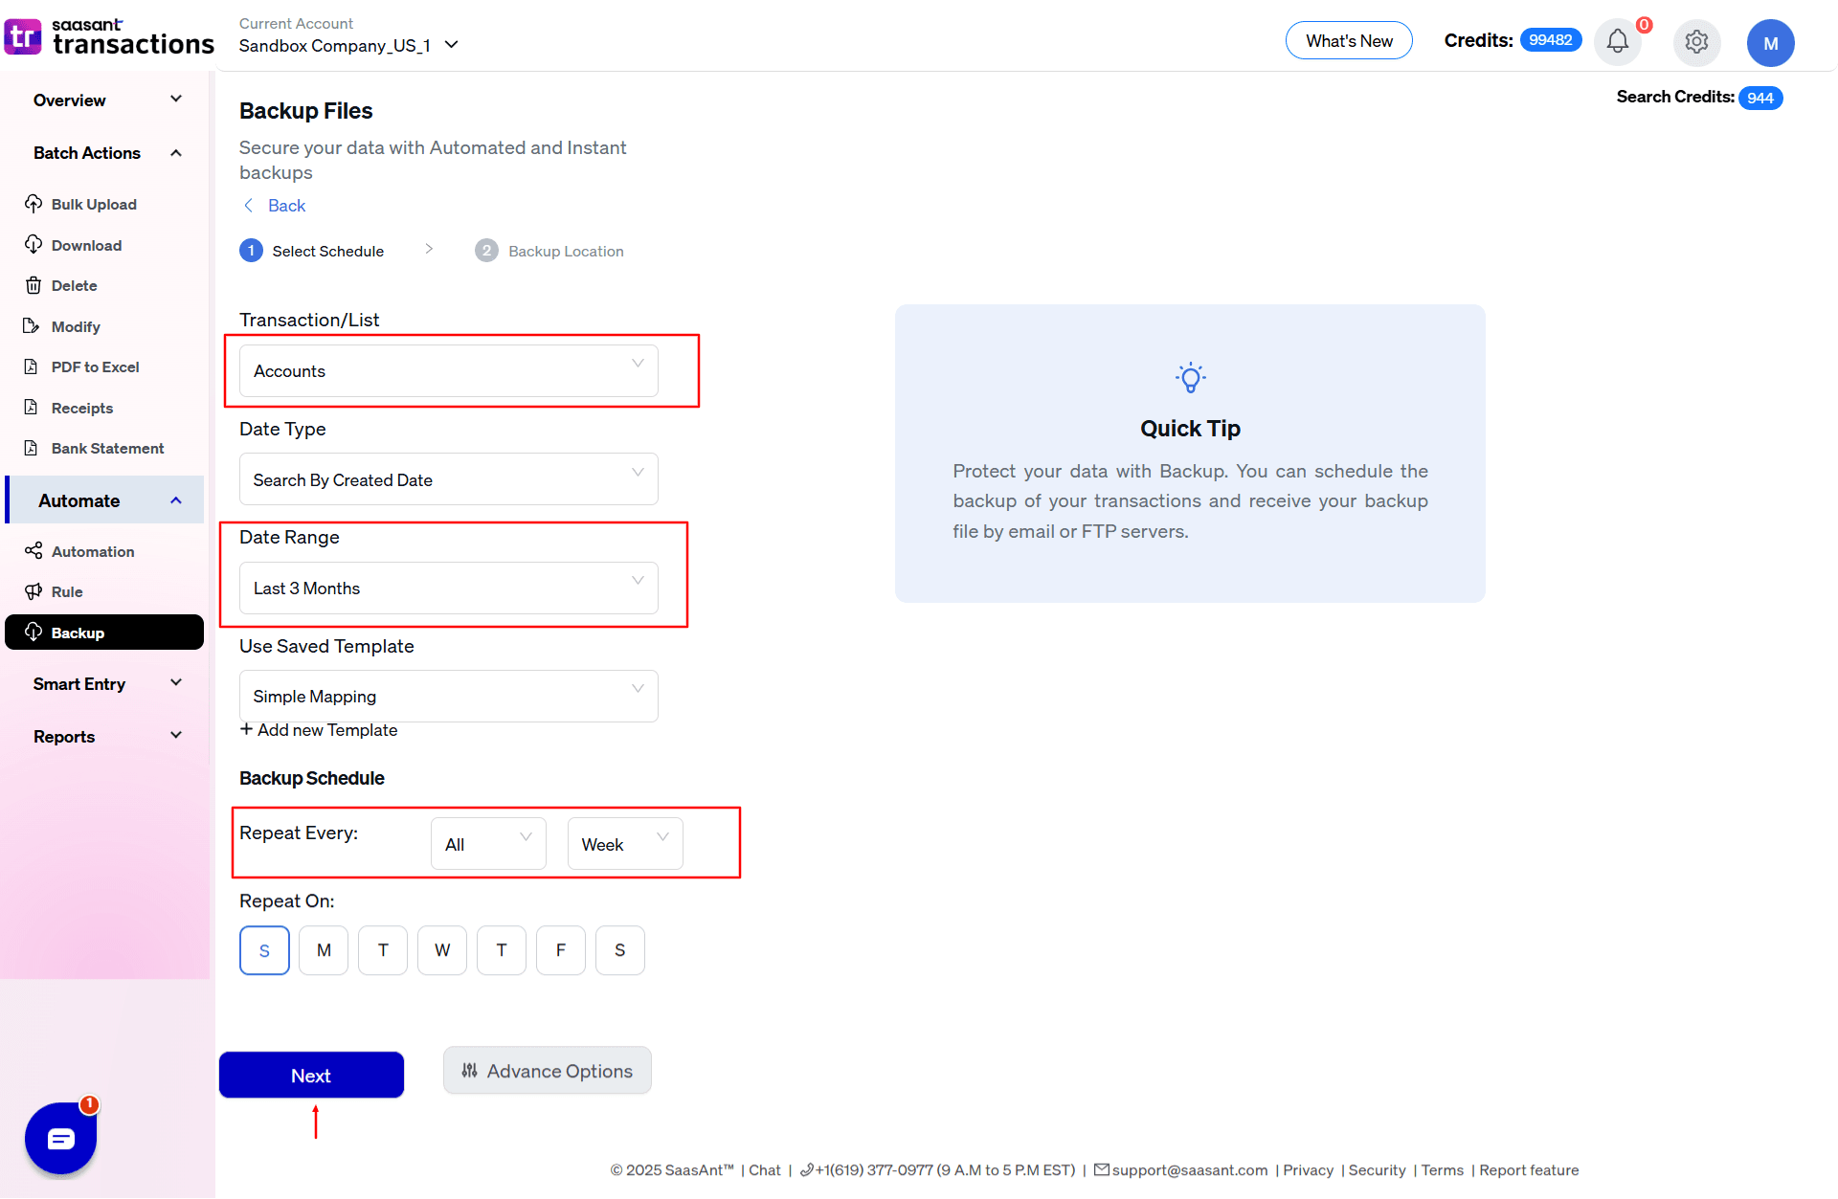The image size is (1838, 1199).
Task: Collapse the Automate sidebar section
Action: [105, 500]
